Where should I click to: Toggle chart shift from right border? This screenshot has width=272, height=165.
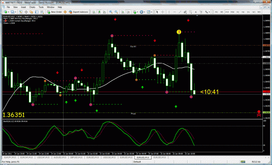[128, 12]
